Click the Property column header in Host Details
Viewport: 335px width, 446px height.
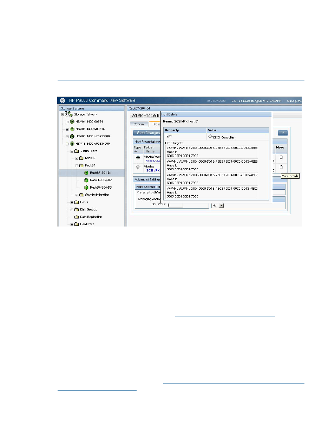(185, 130)
